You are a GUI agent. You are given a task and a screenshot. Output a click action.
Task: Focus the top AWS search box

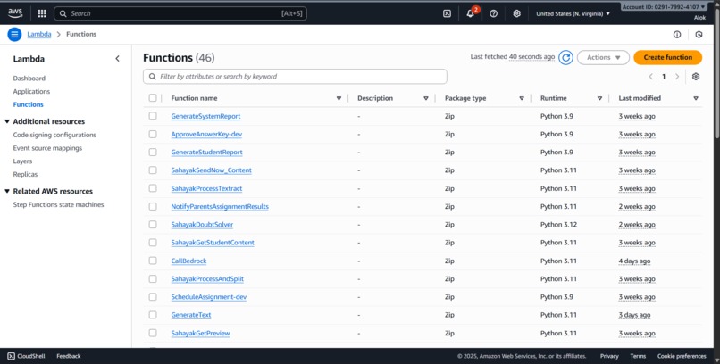click(x=180, y=13)
